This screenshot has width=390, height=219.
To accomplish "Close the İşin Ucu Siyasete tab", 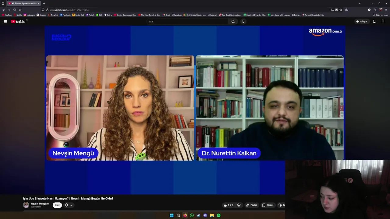I will 38,3.
